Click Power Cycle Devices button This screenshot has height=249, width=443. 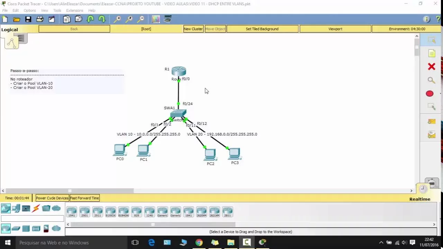[52, 198]
